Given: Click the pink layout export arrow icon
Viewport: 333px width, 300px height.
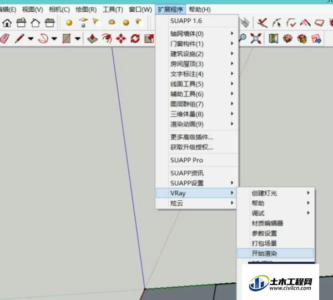Looking at the screenshot, I should click(x=316, y=39).
